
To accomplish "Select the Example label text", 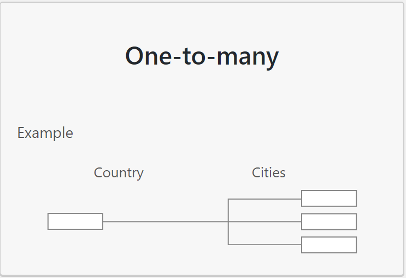I will tap(45, 133).
